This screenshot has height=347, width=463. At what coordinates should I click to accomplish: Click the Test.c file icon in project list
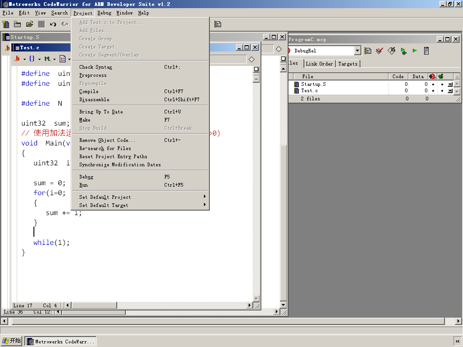click(297, 91)
